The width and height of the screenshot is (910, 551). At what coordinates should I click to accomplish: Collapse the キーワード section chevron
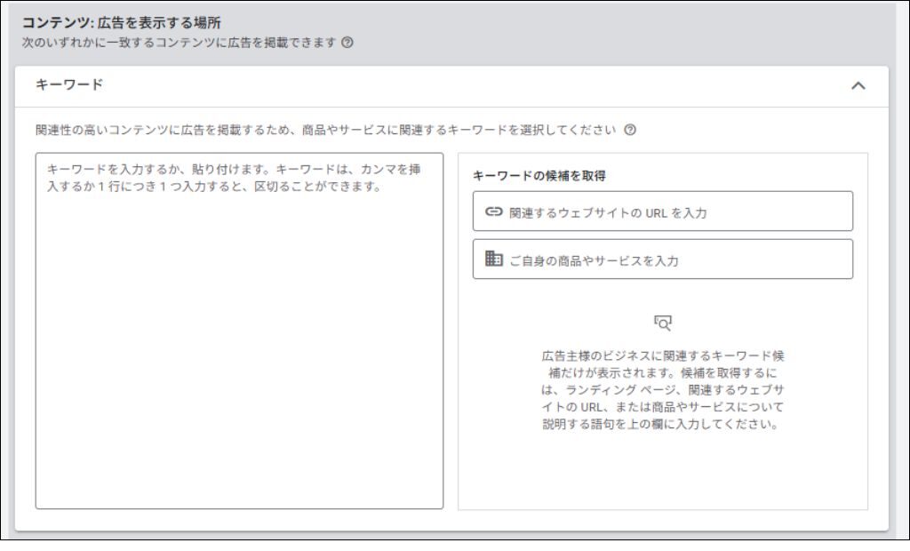[x=858, y=85]
